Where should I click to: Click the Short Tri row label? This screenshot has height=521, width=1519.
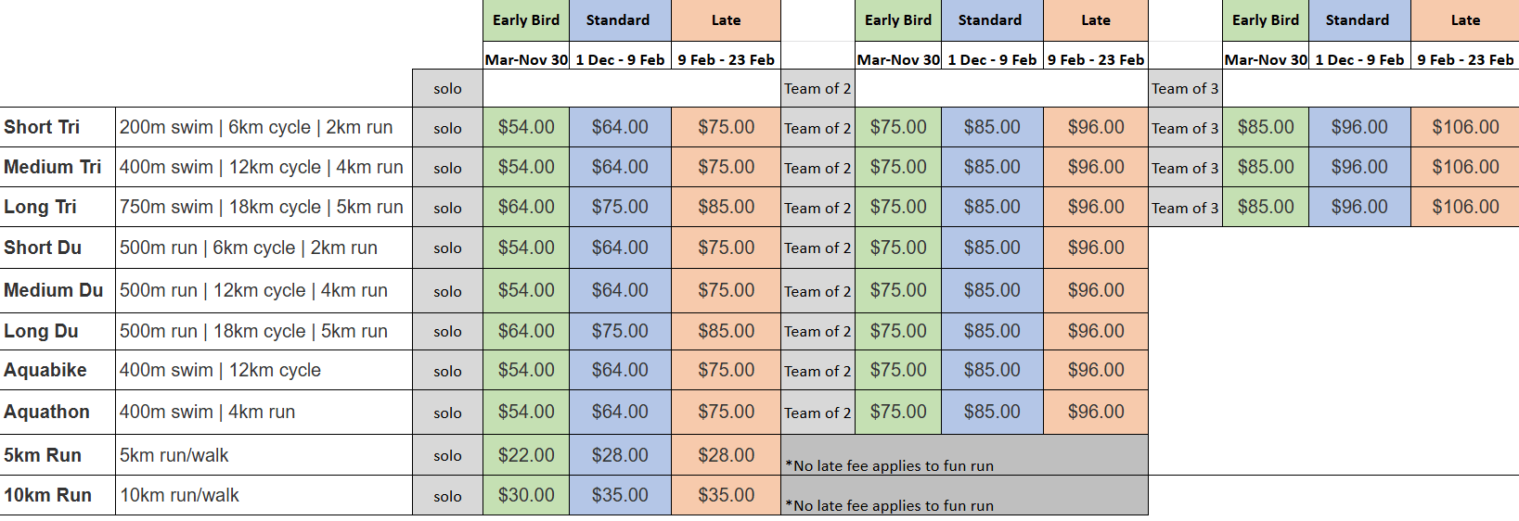point(42,127)
